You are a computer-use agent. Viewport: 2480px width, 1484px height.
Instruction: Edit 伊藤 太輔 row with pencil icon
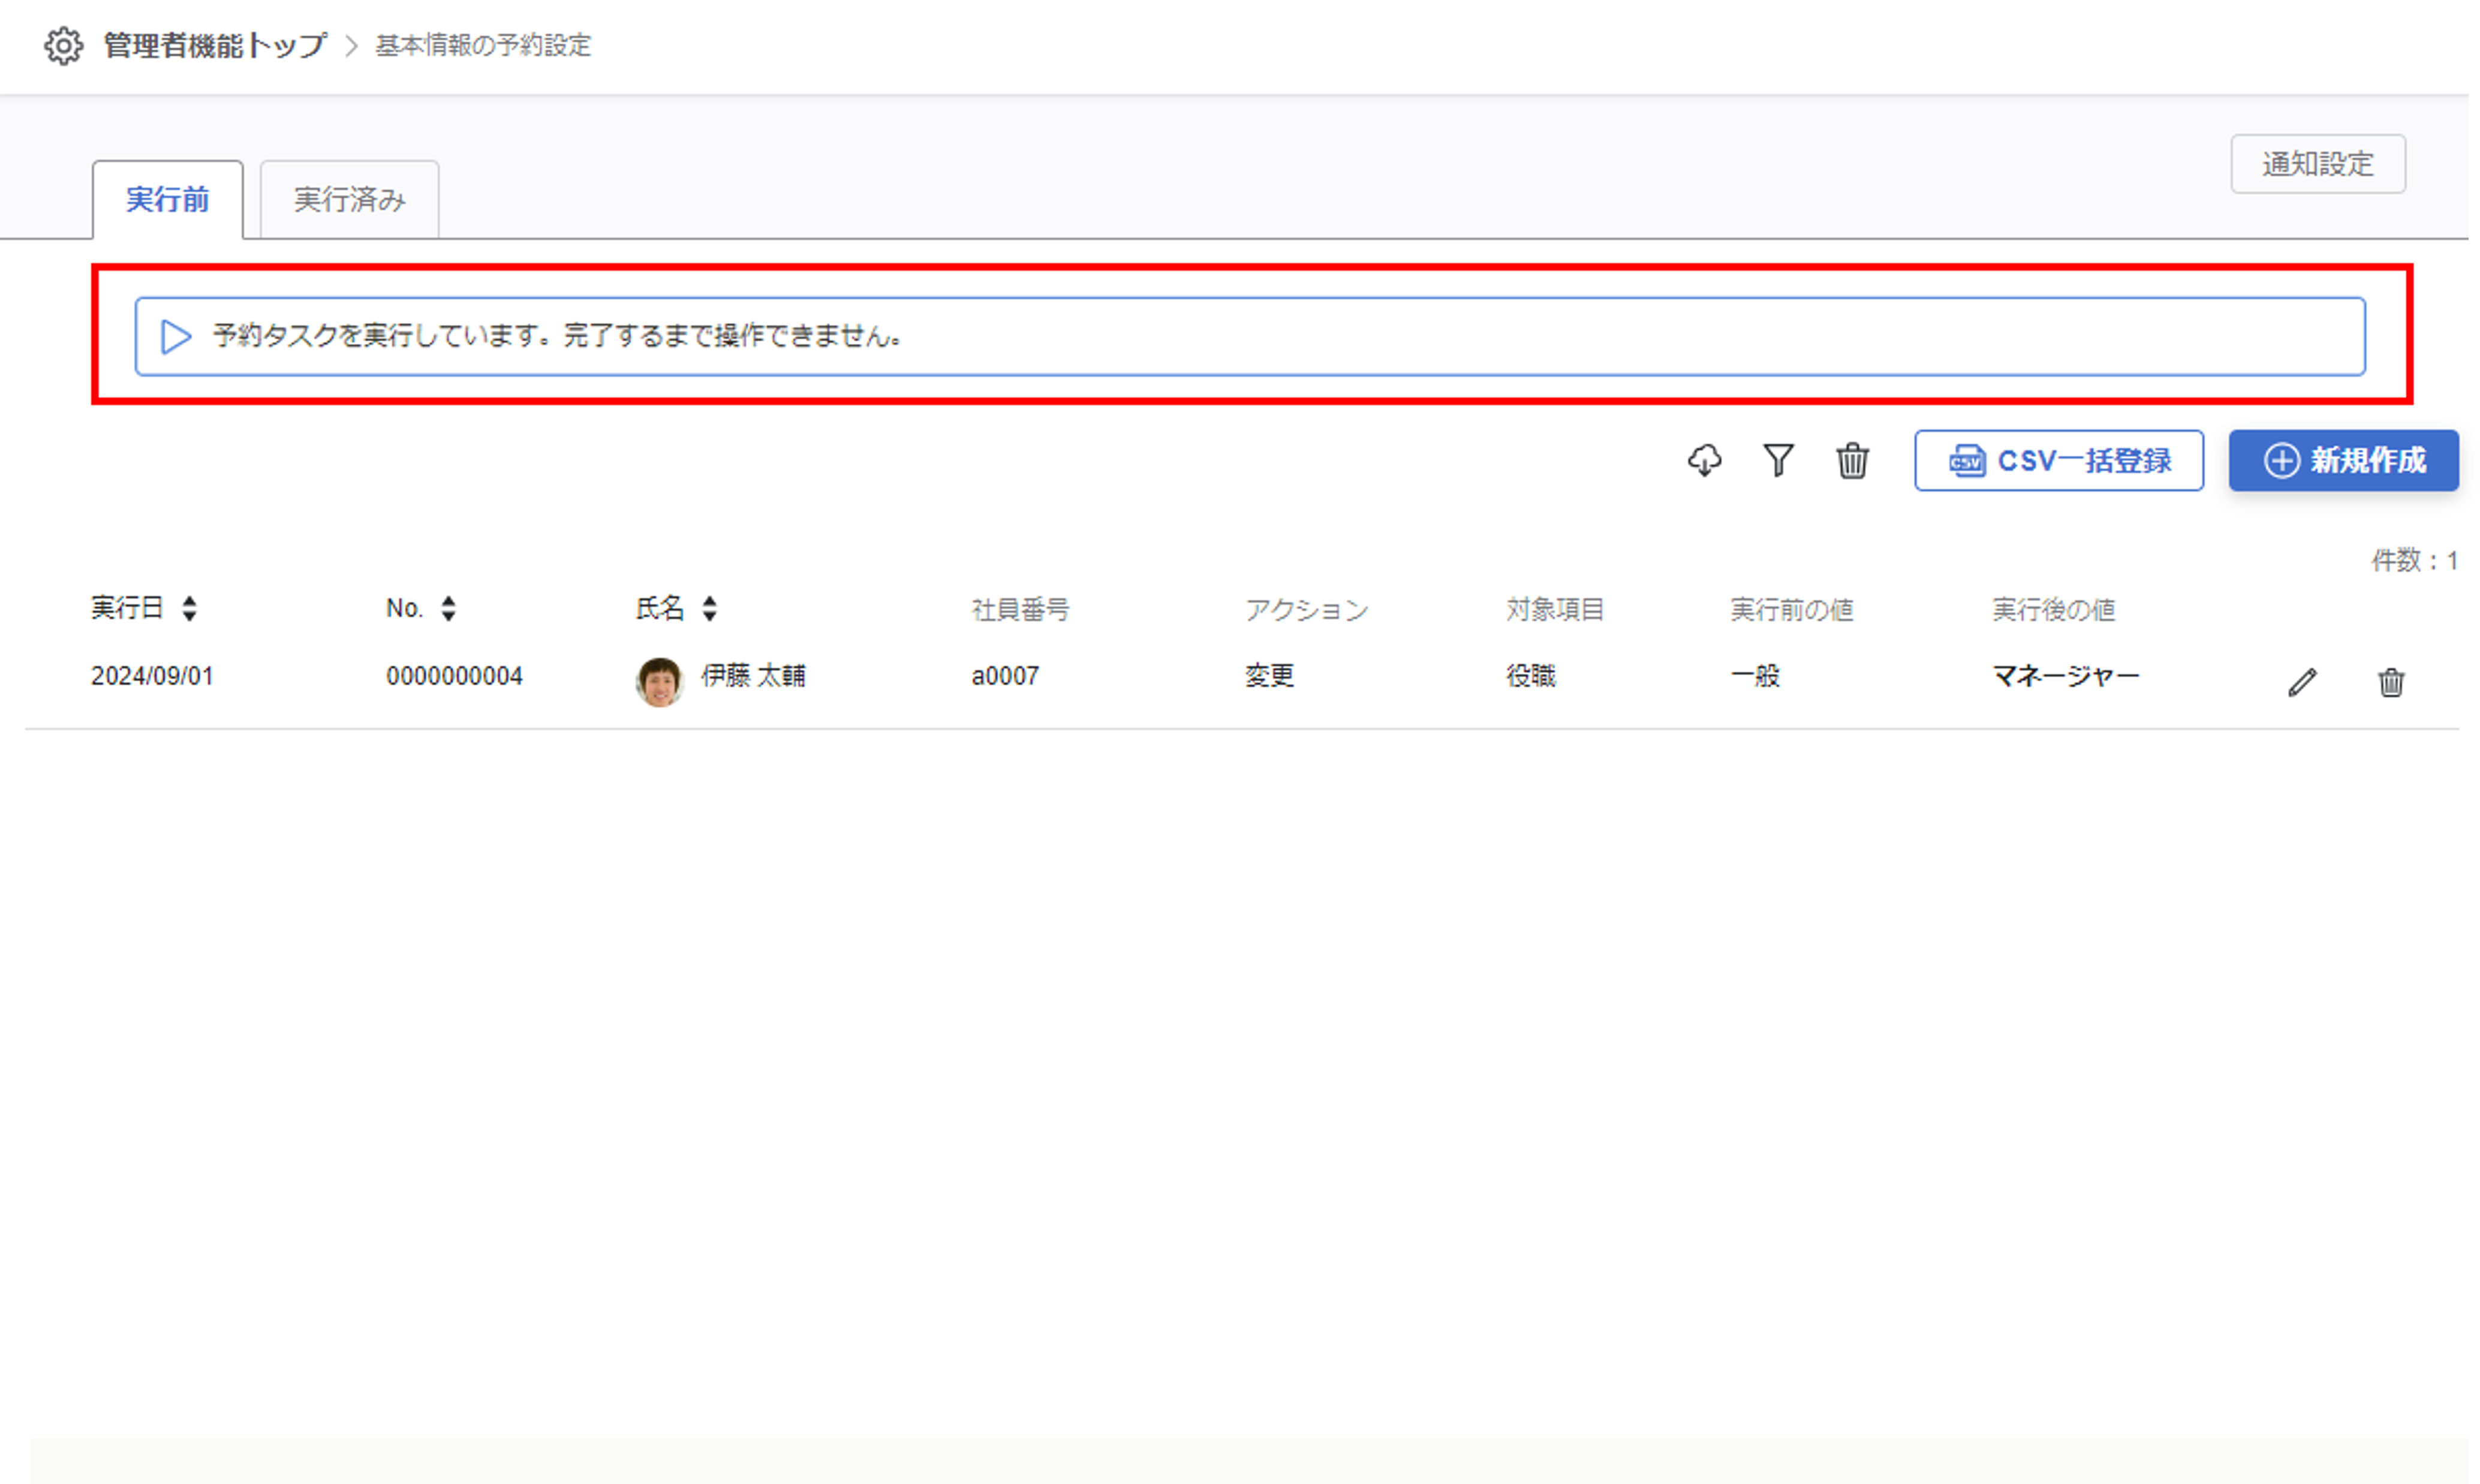[2303, 682]
